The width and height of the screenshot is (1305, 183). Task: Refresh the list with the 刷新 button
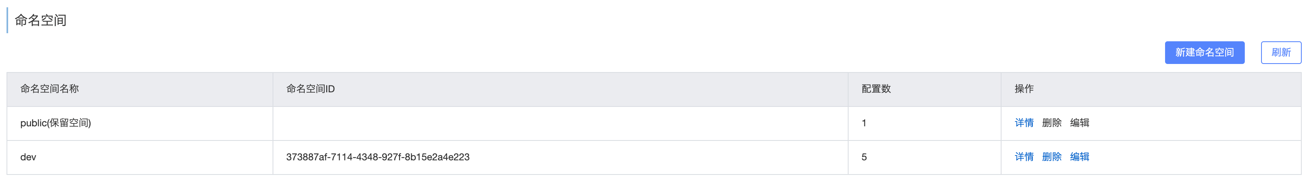click(x=1281, y=52)
